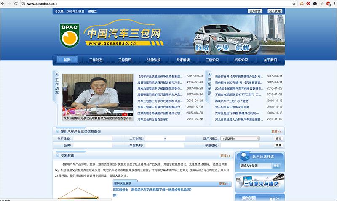
Task: Click the DPAC logo
Action: click(x=70, y=35)
